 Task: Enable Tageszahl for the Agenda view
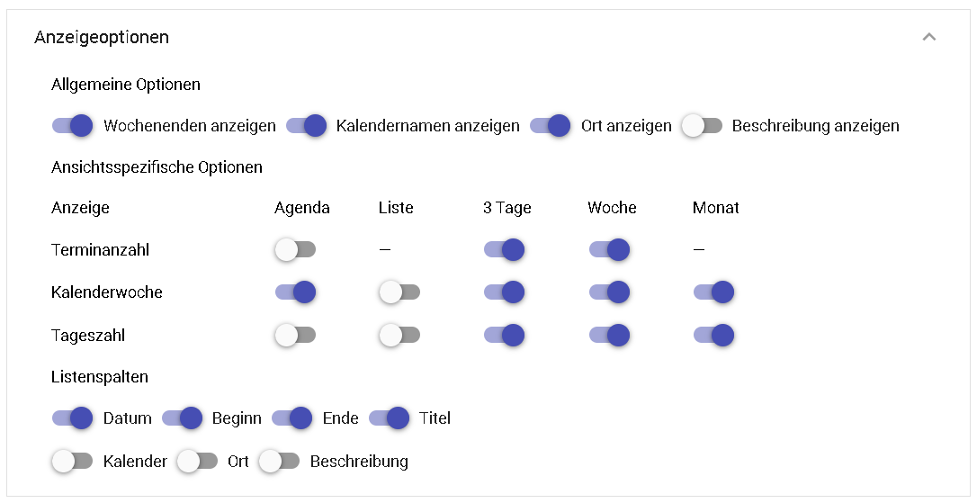tap(295, 336)
